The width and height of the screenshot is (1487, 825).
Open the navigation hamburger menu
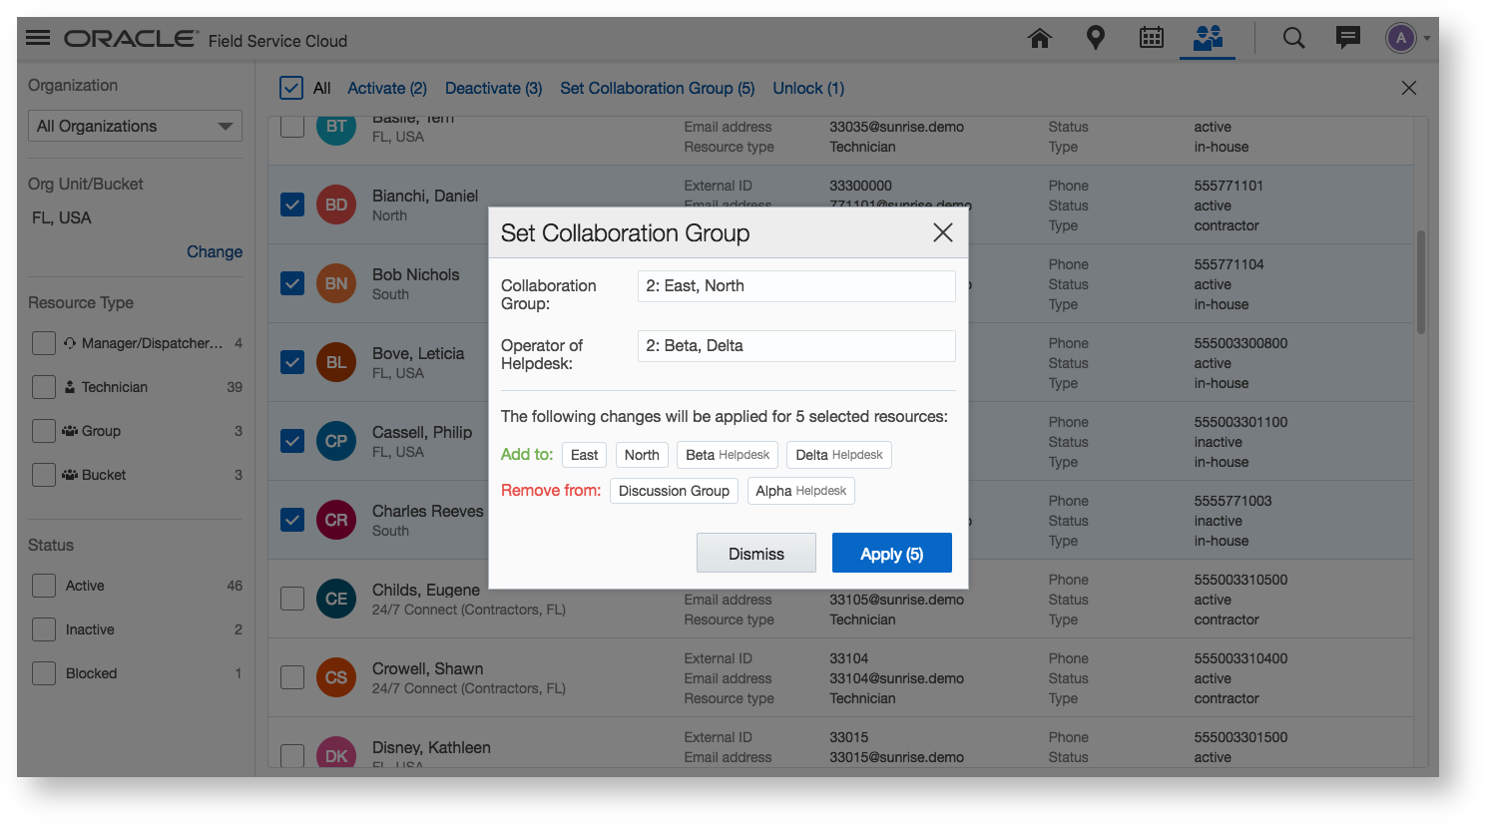(37, 37)
